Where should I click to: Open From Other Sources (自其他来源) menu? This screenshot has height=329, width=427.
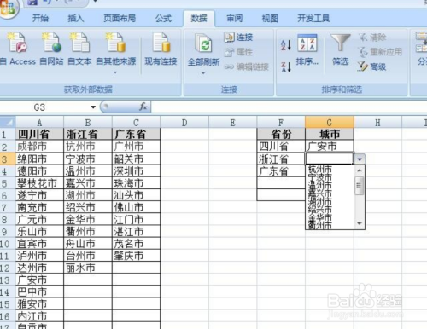pos(115,53)
